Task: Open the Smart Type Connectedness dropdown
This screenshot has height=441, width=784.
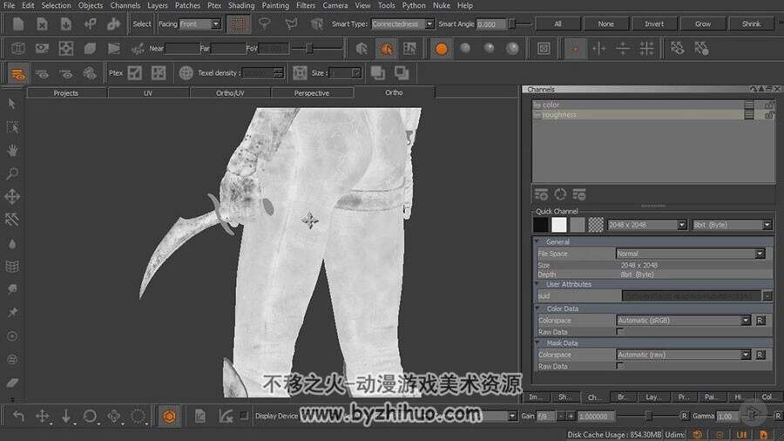Action: coord(402,24)
